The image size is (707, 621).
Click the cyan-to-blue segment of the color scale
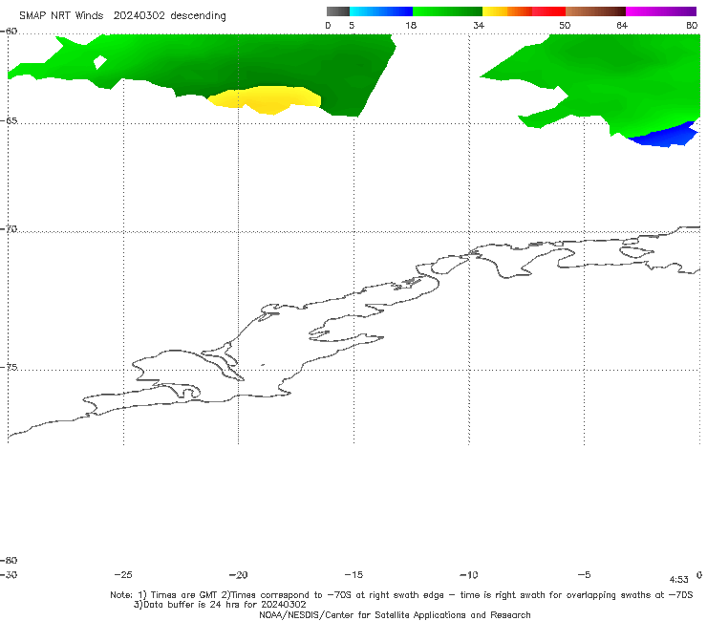[381, 11]
